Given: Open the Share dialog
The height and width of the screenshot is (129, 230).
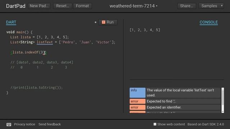Looking at the screenshot, I should coord(187,6).
